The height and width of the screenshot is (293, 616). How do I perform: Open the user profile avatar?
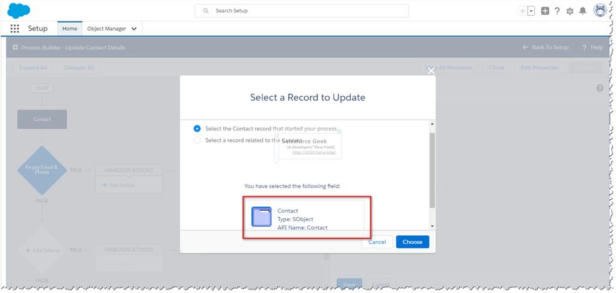click(600, 11)
